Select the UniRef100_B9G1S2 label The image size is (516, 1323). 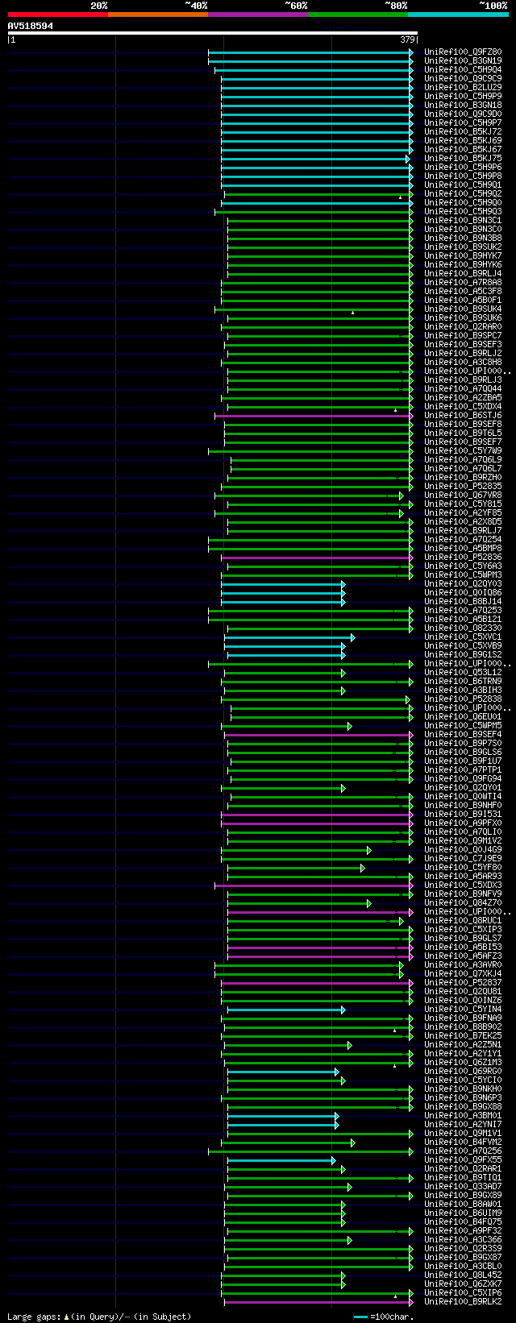(463, 655)
